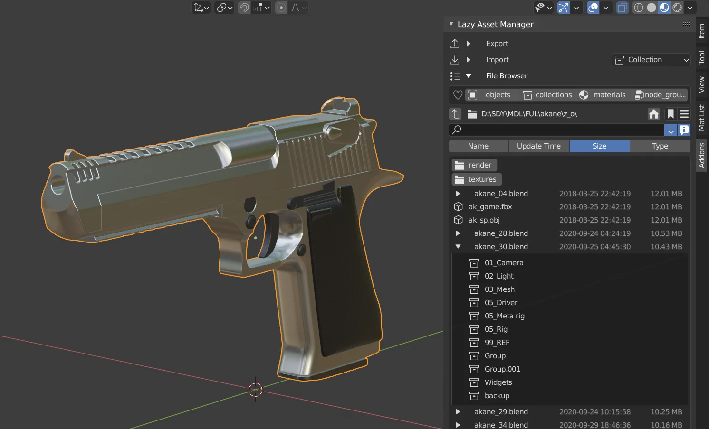Select the transform pivot point icon
This screenshot has height=429, width=709.
(221, 8)
